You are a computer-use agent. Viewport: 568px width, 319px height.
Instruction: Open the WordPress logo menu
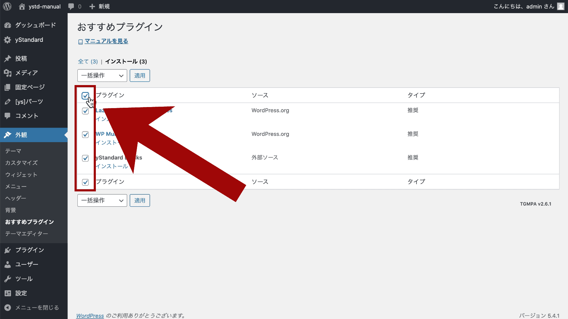click(x=7, y=6)
